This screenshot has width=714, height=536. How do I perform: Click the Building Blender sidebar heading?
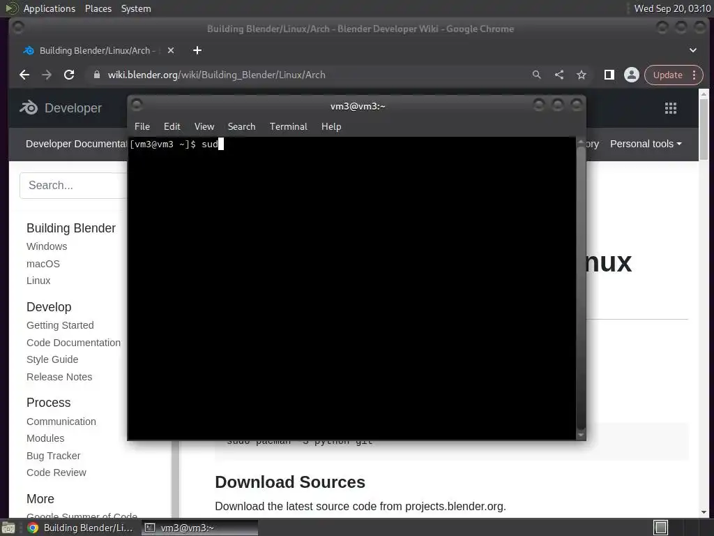coord(71,228)
